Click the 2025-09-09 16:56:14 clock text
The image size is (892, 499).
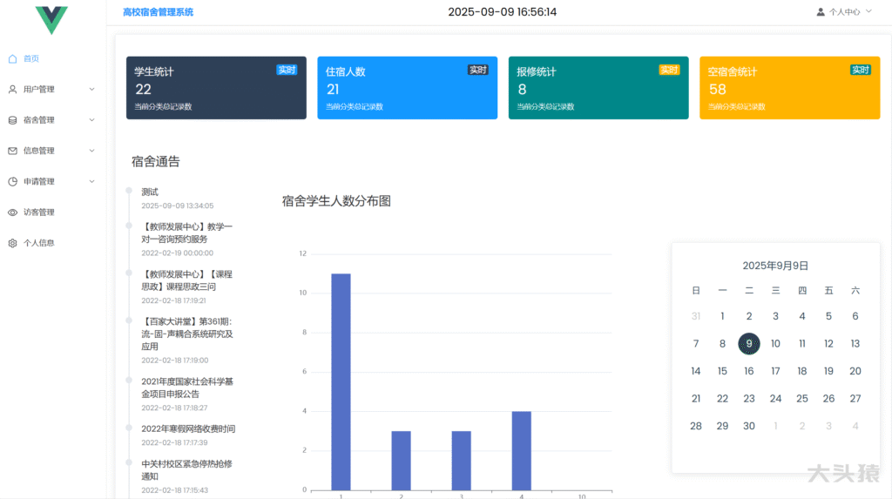pos(503,12)
